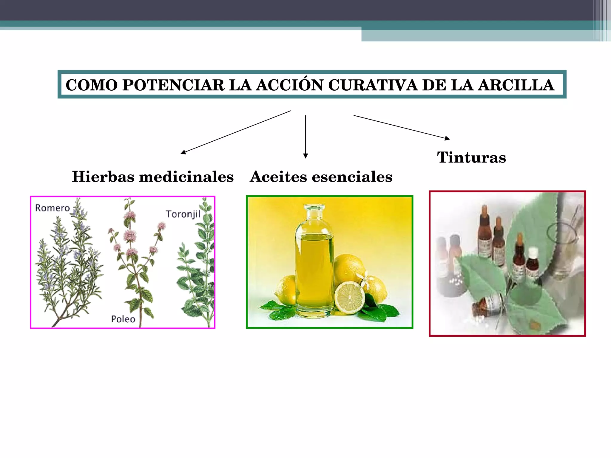The height and width of the screenshot is (458, 611).
Task: Click the 'Tinturas' heading
Action: point(472,157)
